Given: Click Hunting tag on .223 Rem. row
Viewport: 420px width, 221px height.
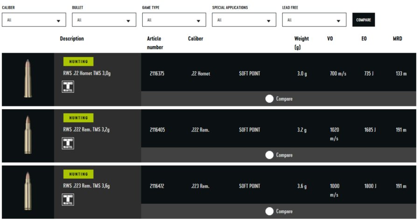Looking at the screenshot, I should [78, 174].
